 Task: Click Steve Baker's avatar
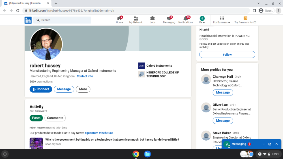coord(206,136)
